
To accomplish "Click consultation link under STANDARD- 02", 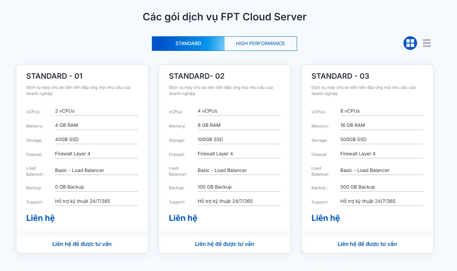I will tap(225, 244).
